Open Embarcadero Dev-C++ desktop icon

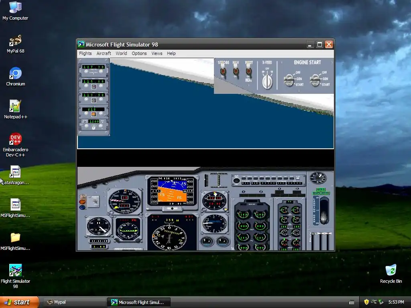[x=16, y=145]
